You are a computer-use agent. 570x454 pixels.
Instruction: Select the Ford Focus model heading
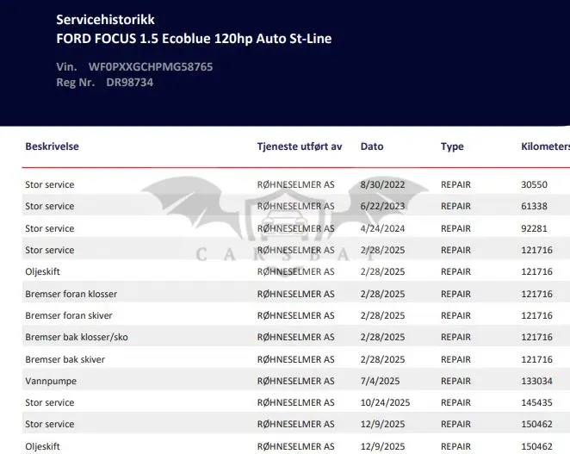194,39
